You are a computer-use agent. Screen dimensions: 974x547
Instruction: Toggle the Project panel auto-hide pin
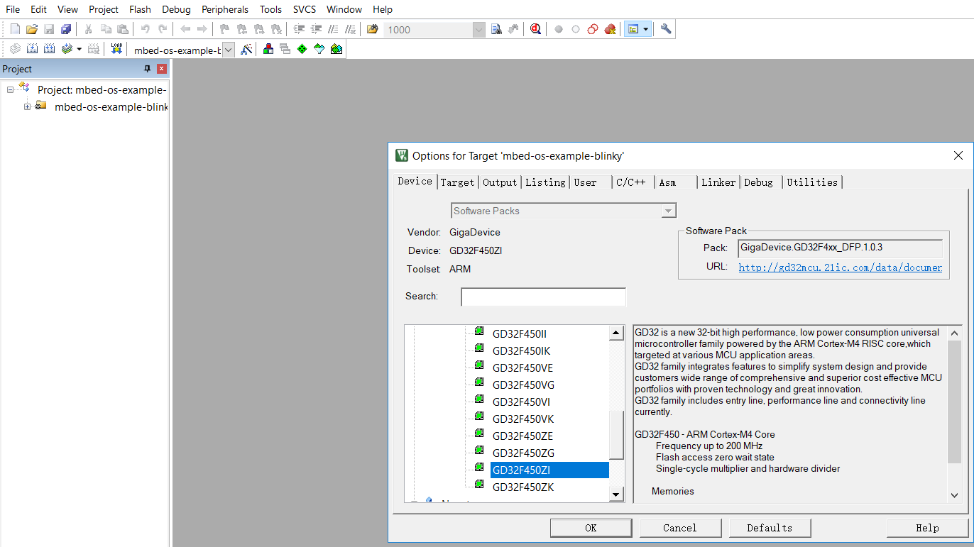148,69
